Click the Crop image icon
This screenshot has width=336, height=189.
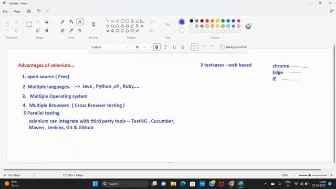38,22
